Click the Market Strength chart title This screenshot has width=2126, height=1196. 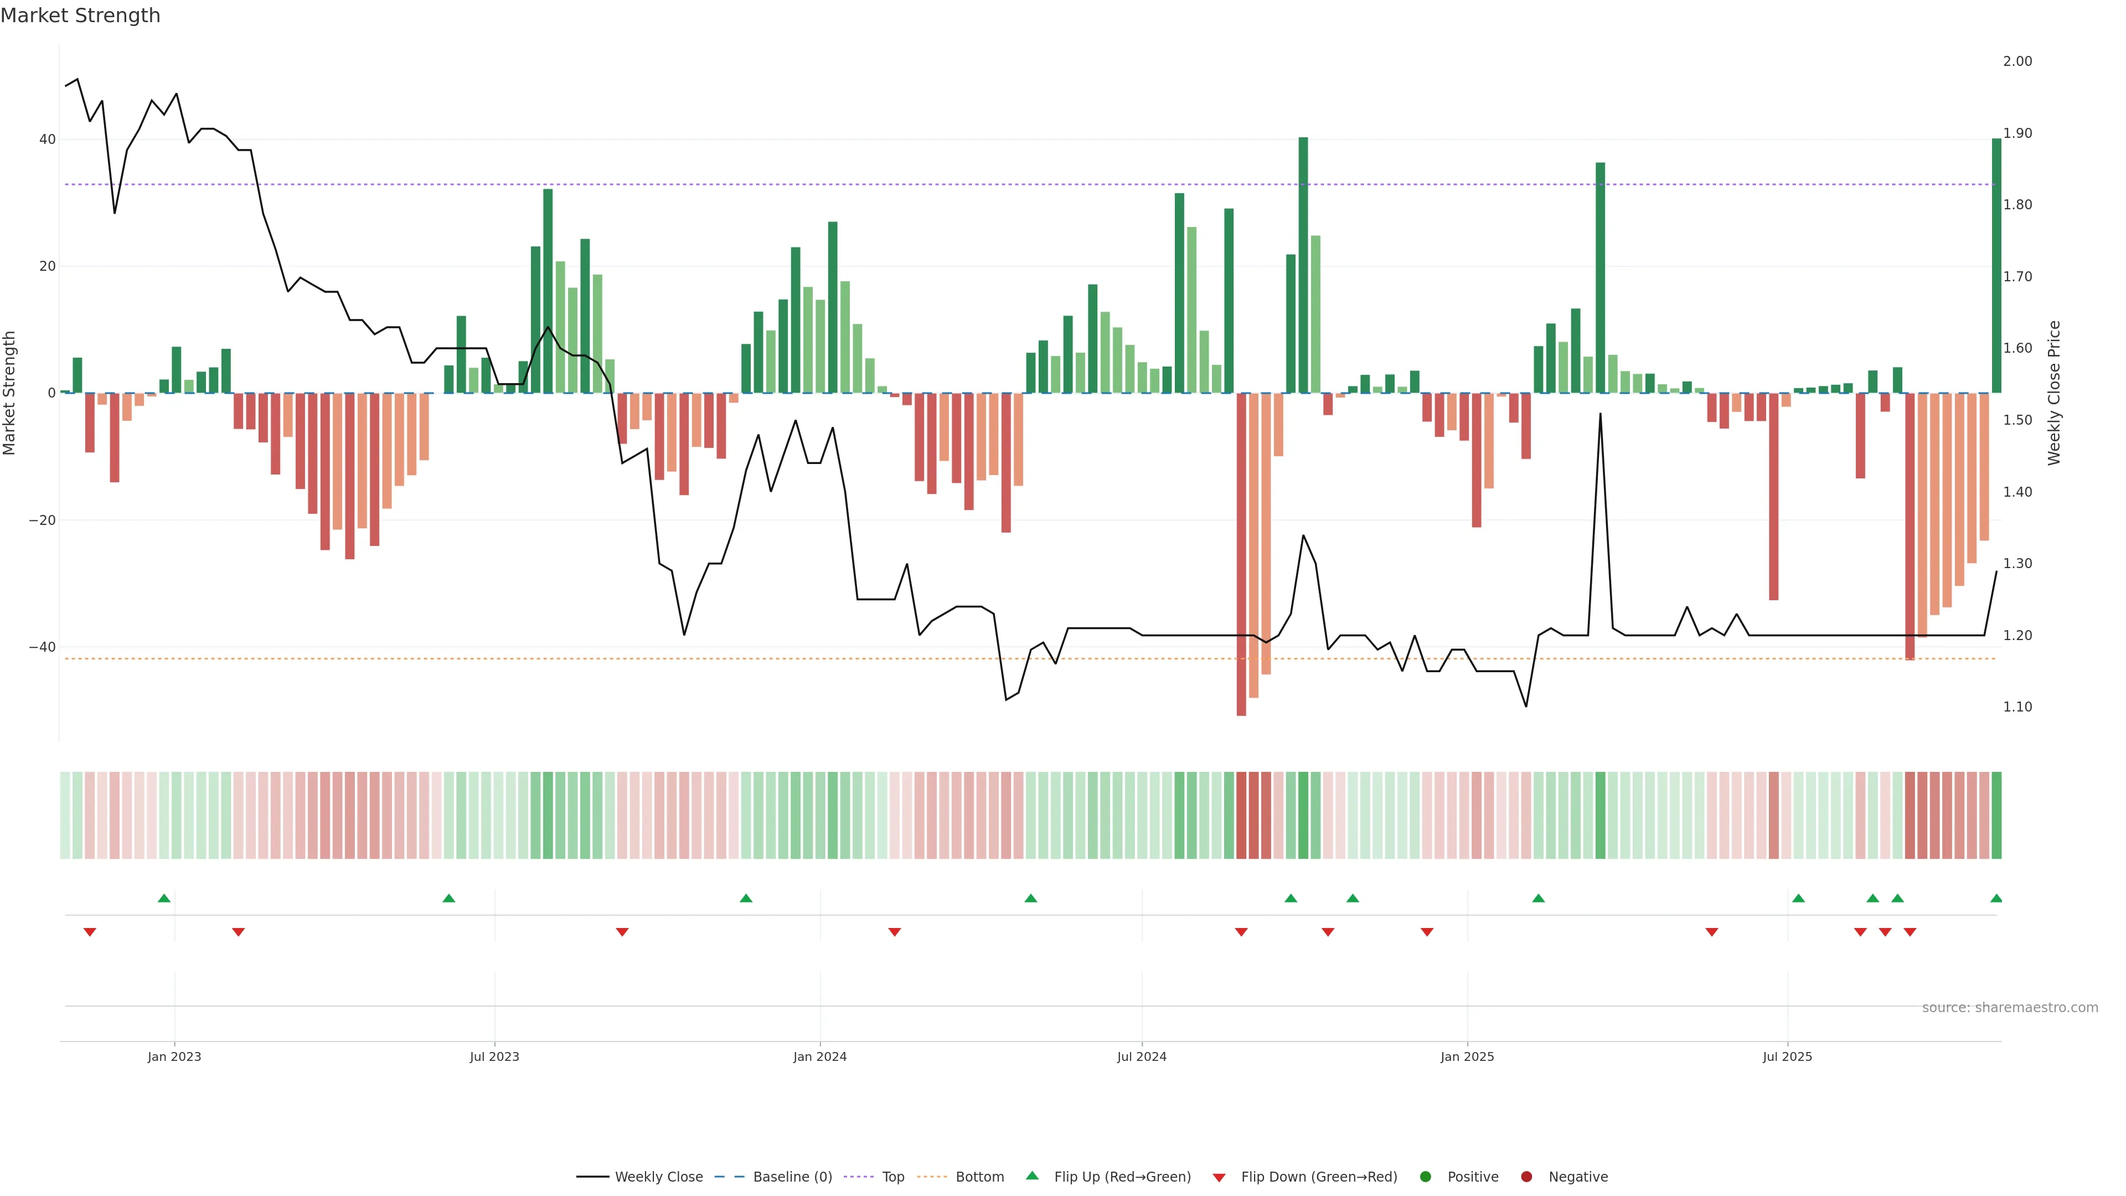pos(80,16)
